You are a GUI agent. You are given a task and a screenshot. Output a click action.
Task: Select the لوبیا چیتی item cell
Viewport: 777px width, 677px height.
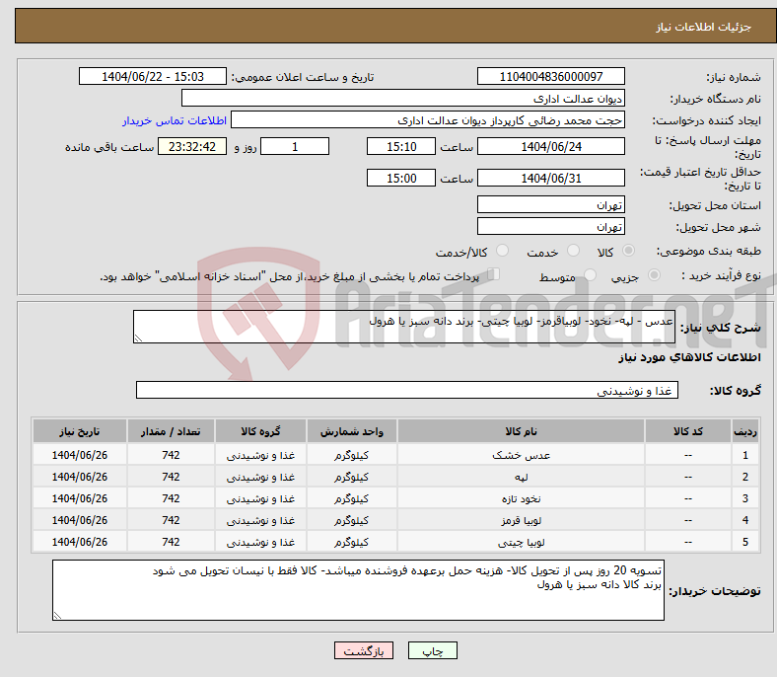521,542
